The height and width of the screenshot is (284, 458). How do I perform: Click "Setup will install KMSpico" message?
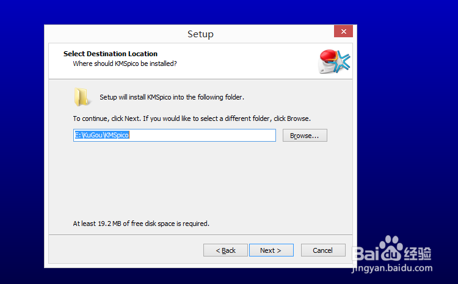coord(172,97)
